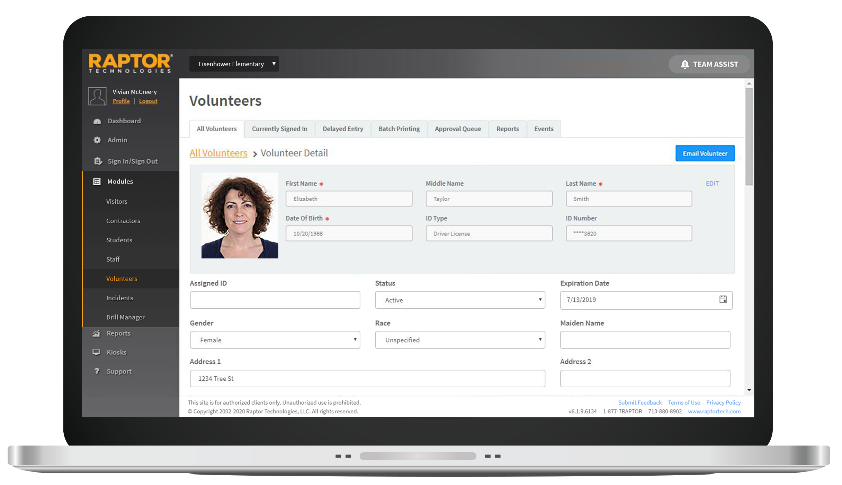This screenshot has height=485, width=842.
Task: Click the Kiosks monitor icon
Action: (x=97, y=352)
